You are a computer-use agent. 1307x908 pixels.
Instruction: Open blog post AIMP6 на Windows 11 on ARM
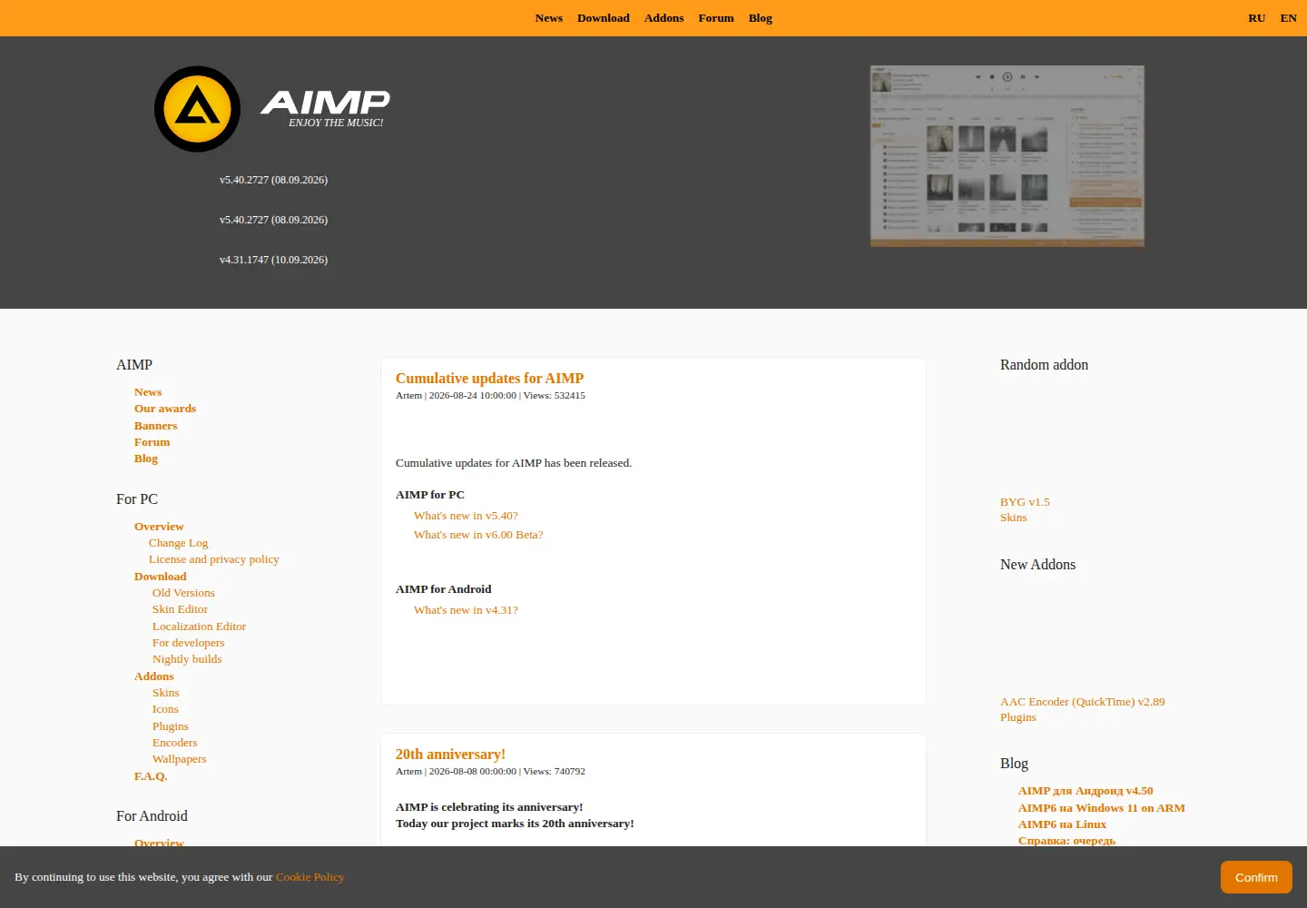tap(1101, 808)
